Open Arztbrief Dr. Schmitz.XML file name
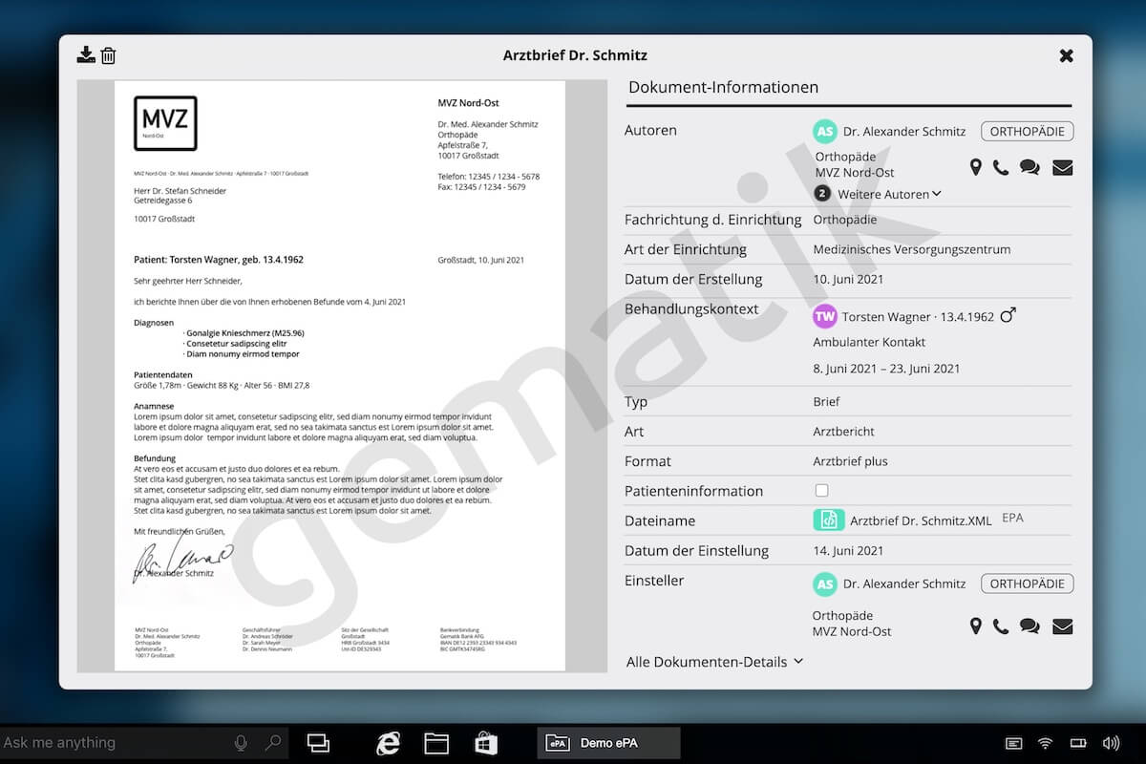The height and width of the screenshot is (764, 1146). click(921, 521)
